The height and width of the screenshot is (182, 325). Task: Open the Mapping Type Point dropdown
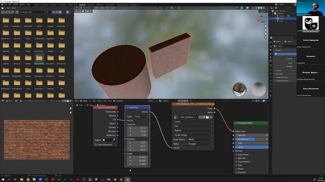141,117
